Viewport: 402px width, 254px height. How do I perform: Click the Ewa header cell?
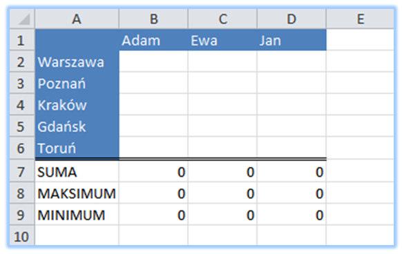point(222,40)
